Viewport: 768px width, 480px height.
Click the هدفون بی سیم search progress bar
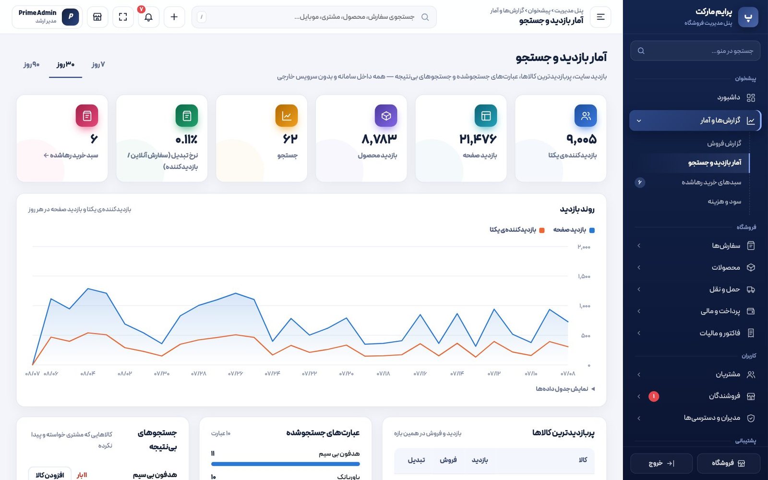click(286, 464)
